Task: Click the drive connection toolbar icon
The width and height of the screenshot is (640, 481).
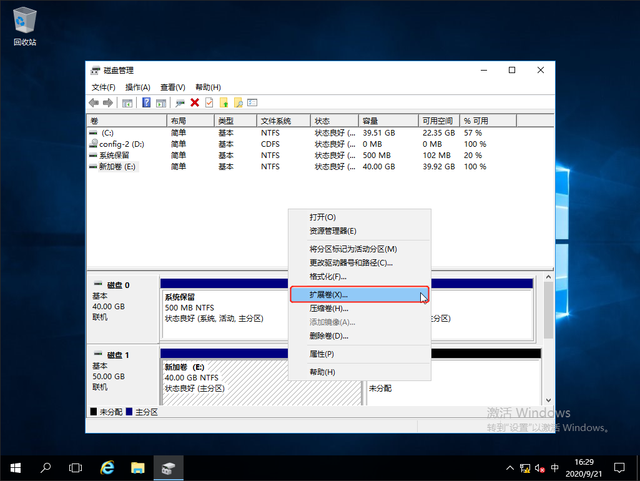Action: coord(180,103)
